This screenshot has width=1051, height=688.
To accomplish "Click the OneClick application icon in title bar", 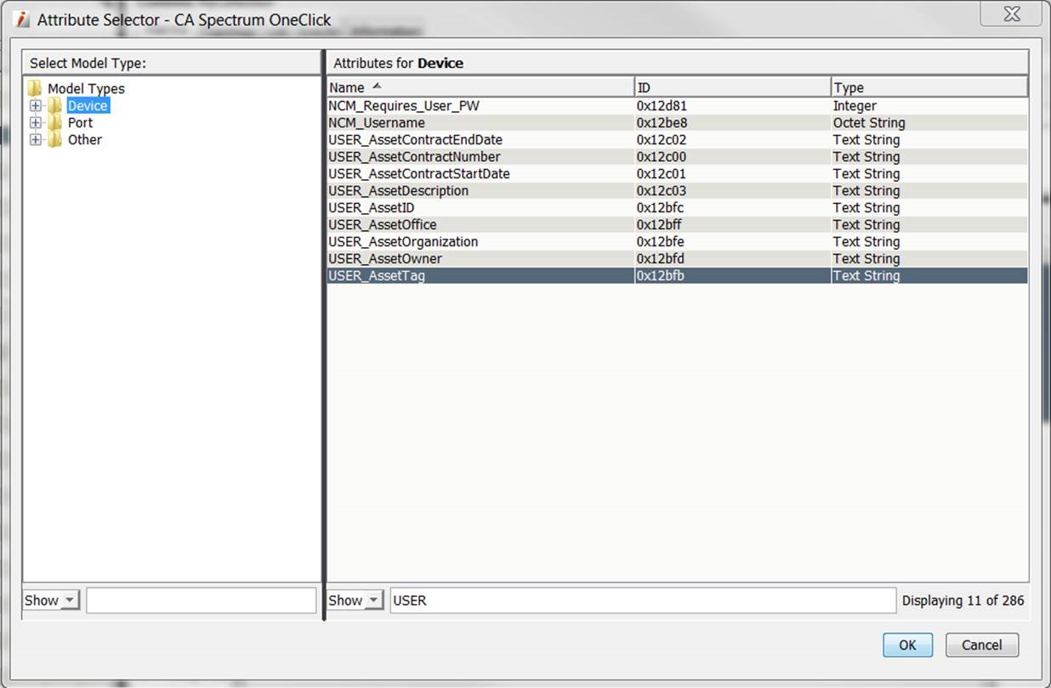I will [x=23, y=20].
